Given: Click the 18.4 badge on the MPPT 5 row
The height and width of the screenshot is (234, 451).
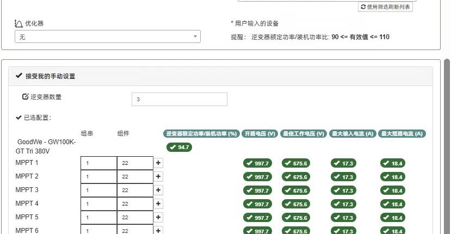Looking at the screenshot, I should 393,218.
